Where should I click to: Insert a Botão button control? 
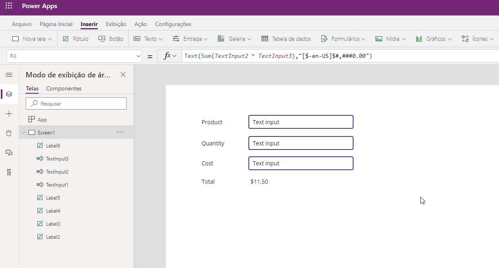(x=111, y=39)
